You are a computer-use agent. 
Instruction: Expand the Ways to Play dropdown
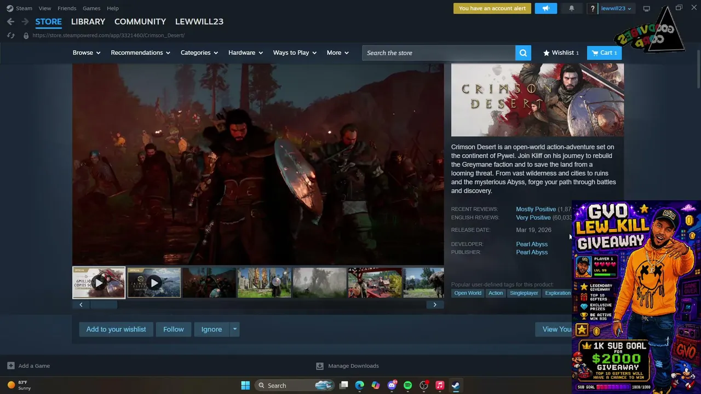coord(295,53)
